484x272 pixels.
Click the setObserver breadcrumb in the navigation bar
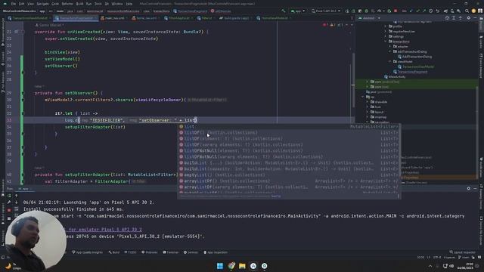point(221,11)
